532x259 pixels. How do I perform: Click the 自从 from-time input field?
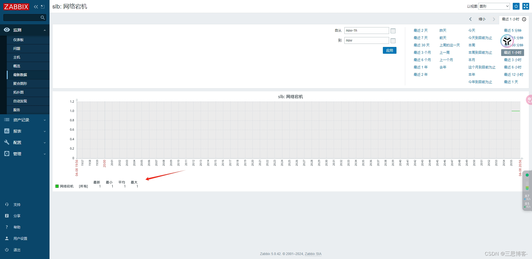[x=366, y=31]
